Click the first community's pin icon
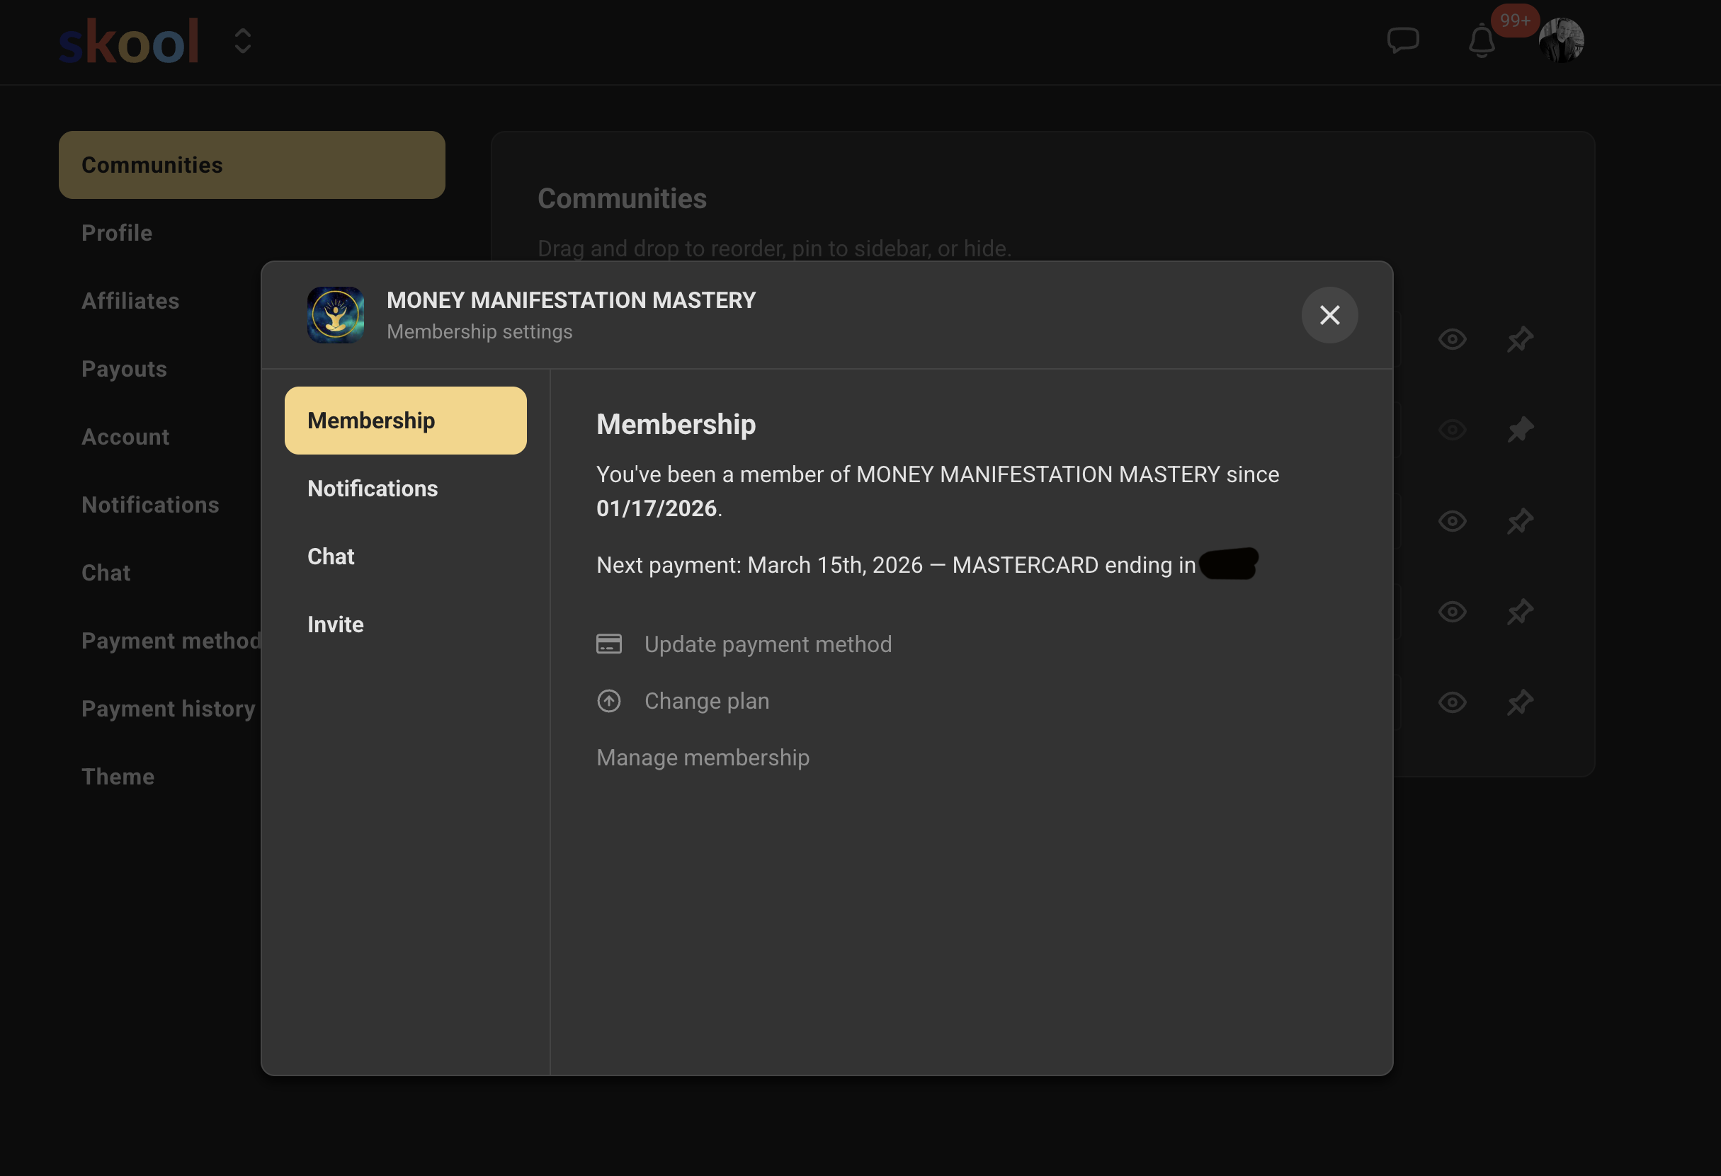 click(x=1520, y=340)
